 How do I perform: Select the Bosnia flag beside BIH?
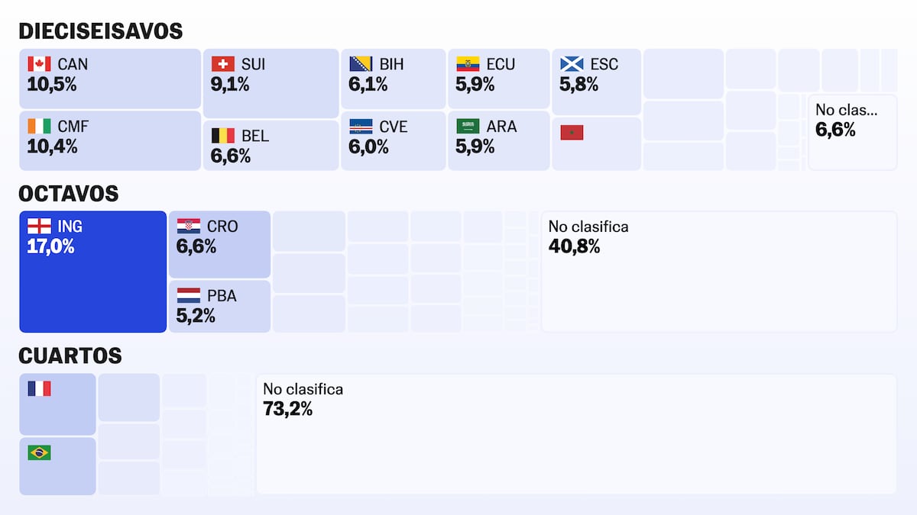tap(361, 64)
